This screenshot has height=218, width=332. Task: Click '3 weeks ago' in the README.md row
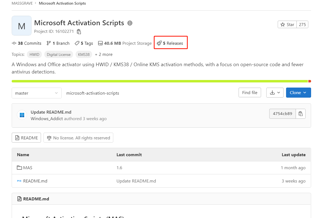[294, 181]
